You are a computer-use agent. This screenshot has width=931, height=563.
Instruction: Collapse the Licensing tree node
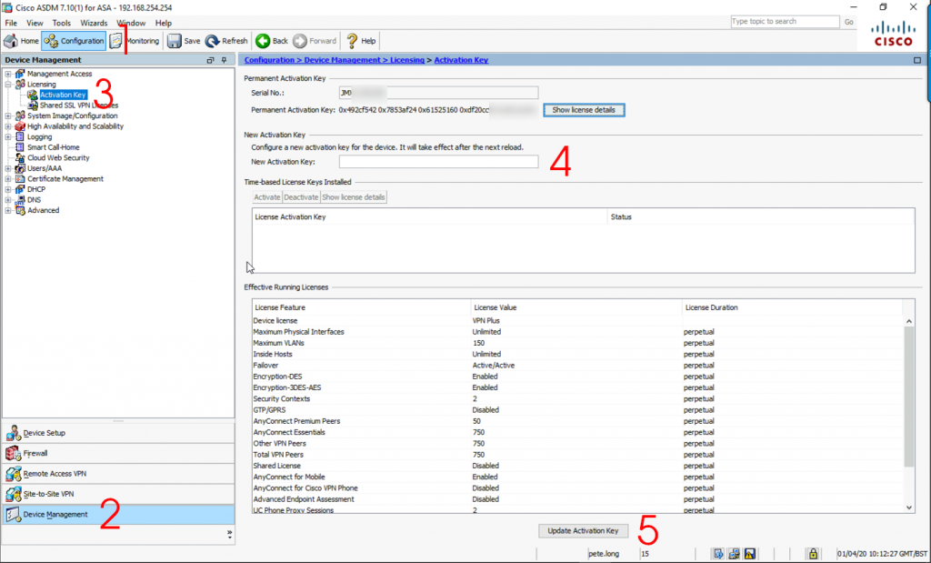[7, 85]
